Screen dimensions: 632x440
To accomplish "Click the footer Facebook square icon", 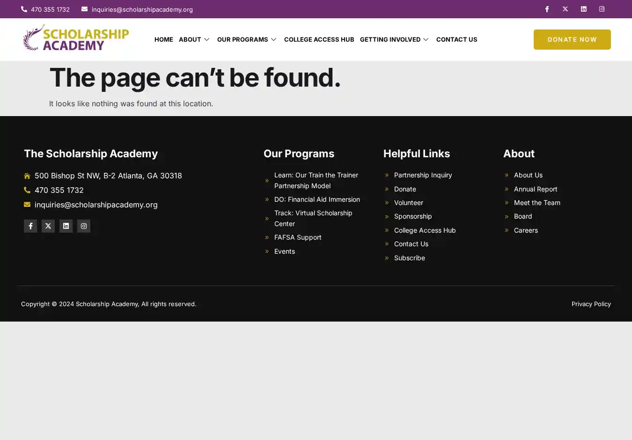I will pyautogui.click(x=30, y=226).
